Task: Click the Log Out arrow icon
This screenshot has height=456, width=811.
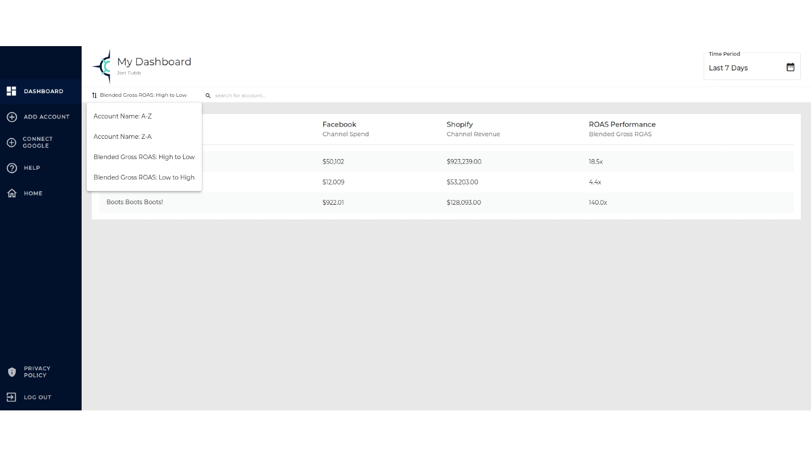Action: coord(12,397)
